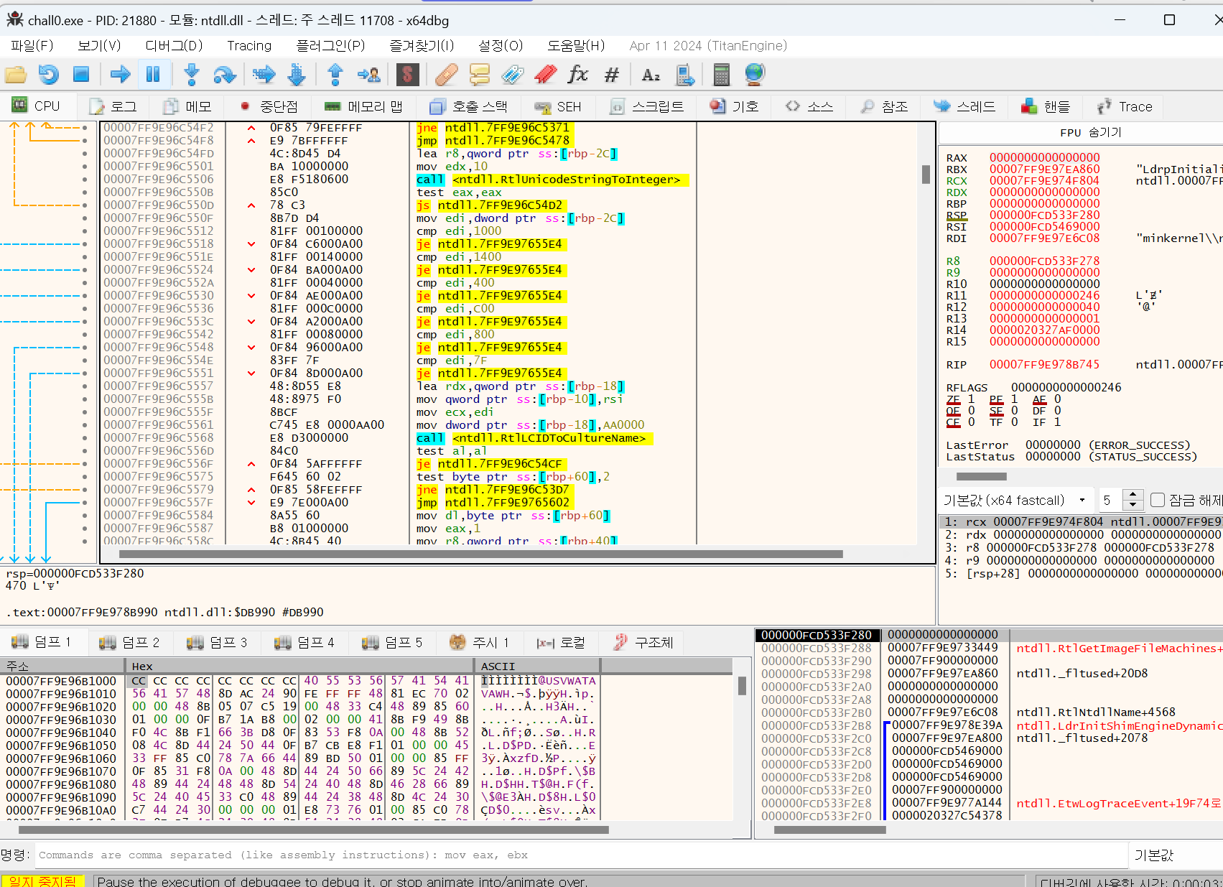
Task: Open the built-in Calculator tool
Action: tap(721, 74)
